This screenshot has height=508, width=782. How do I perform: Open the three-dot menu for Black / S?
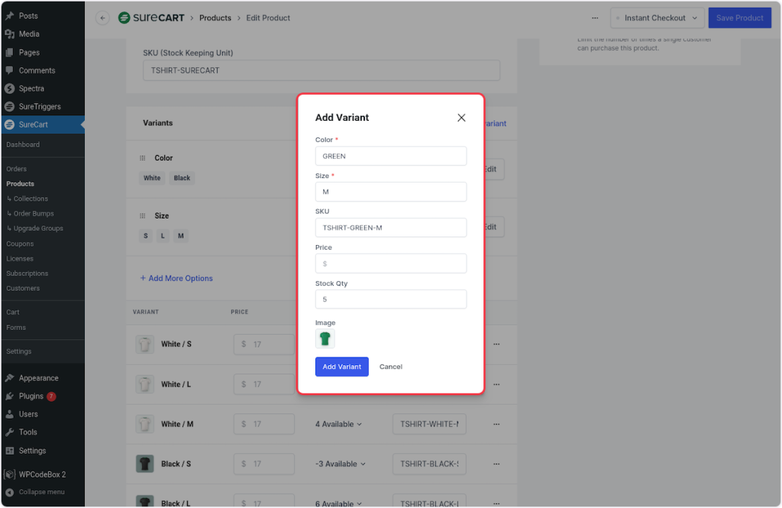point(496,464)
